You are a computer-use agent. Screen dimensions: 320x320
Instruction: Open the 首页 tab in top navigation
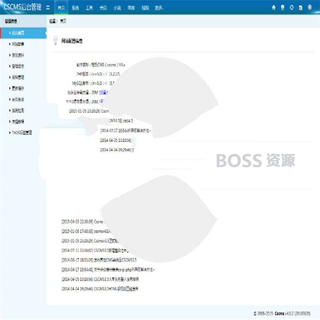tap(61, 8)
